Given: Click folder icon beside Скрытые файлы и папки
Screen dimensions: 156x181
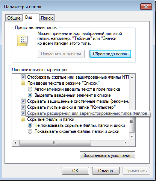Looking at the screenshot, I should coord(23,119).
